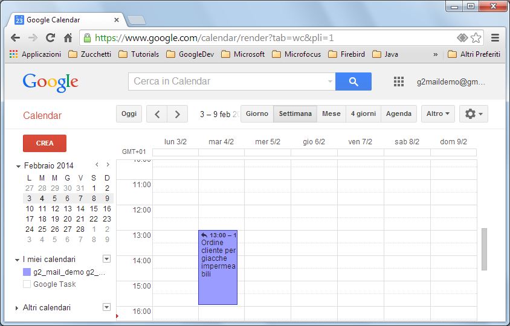This screenshot has width=510, height=326.
Task: Switch to Giorno view
Action: click(x=257, y=113)
